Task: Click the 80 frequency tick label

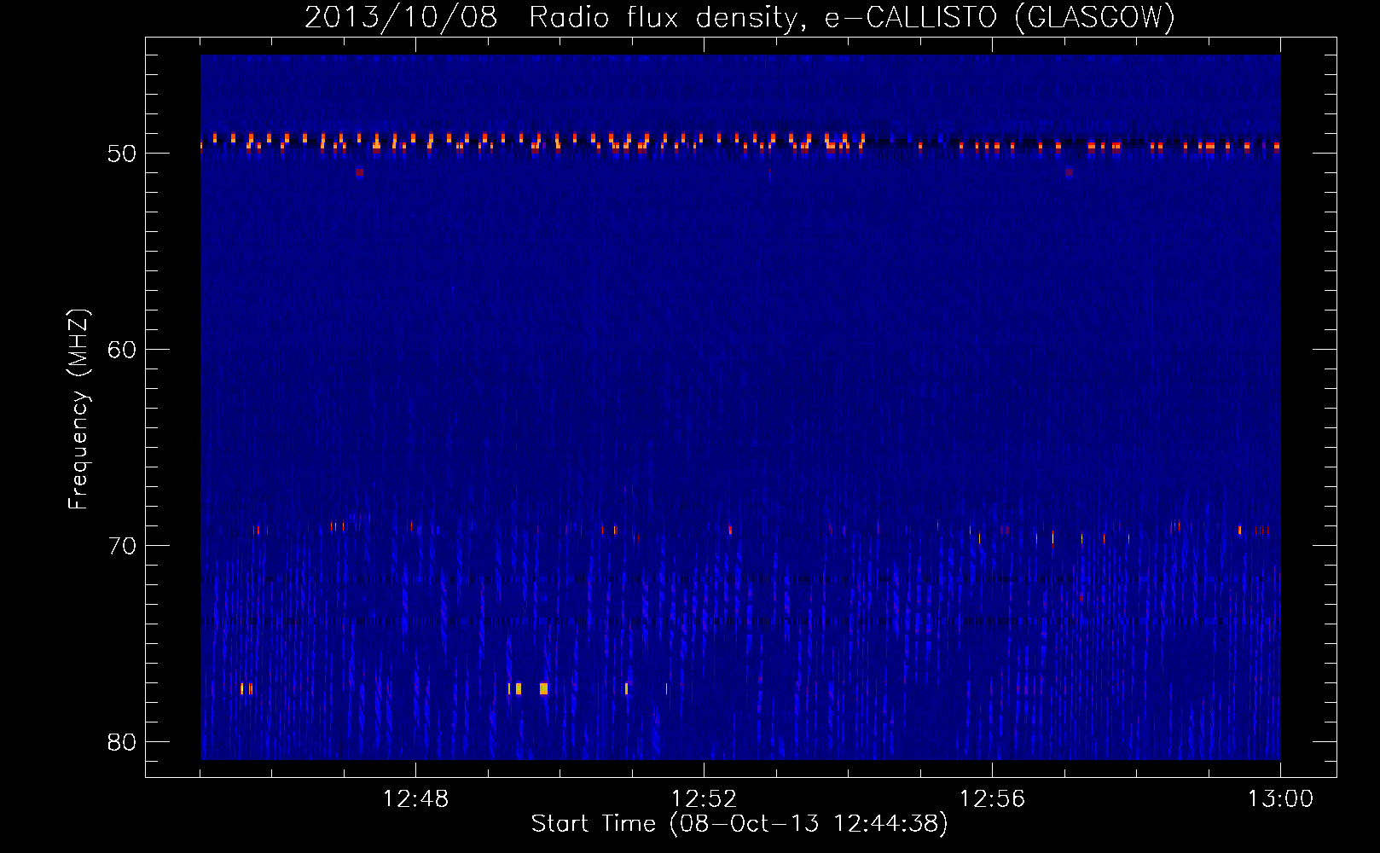Action: (x=122, y=742)
